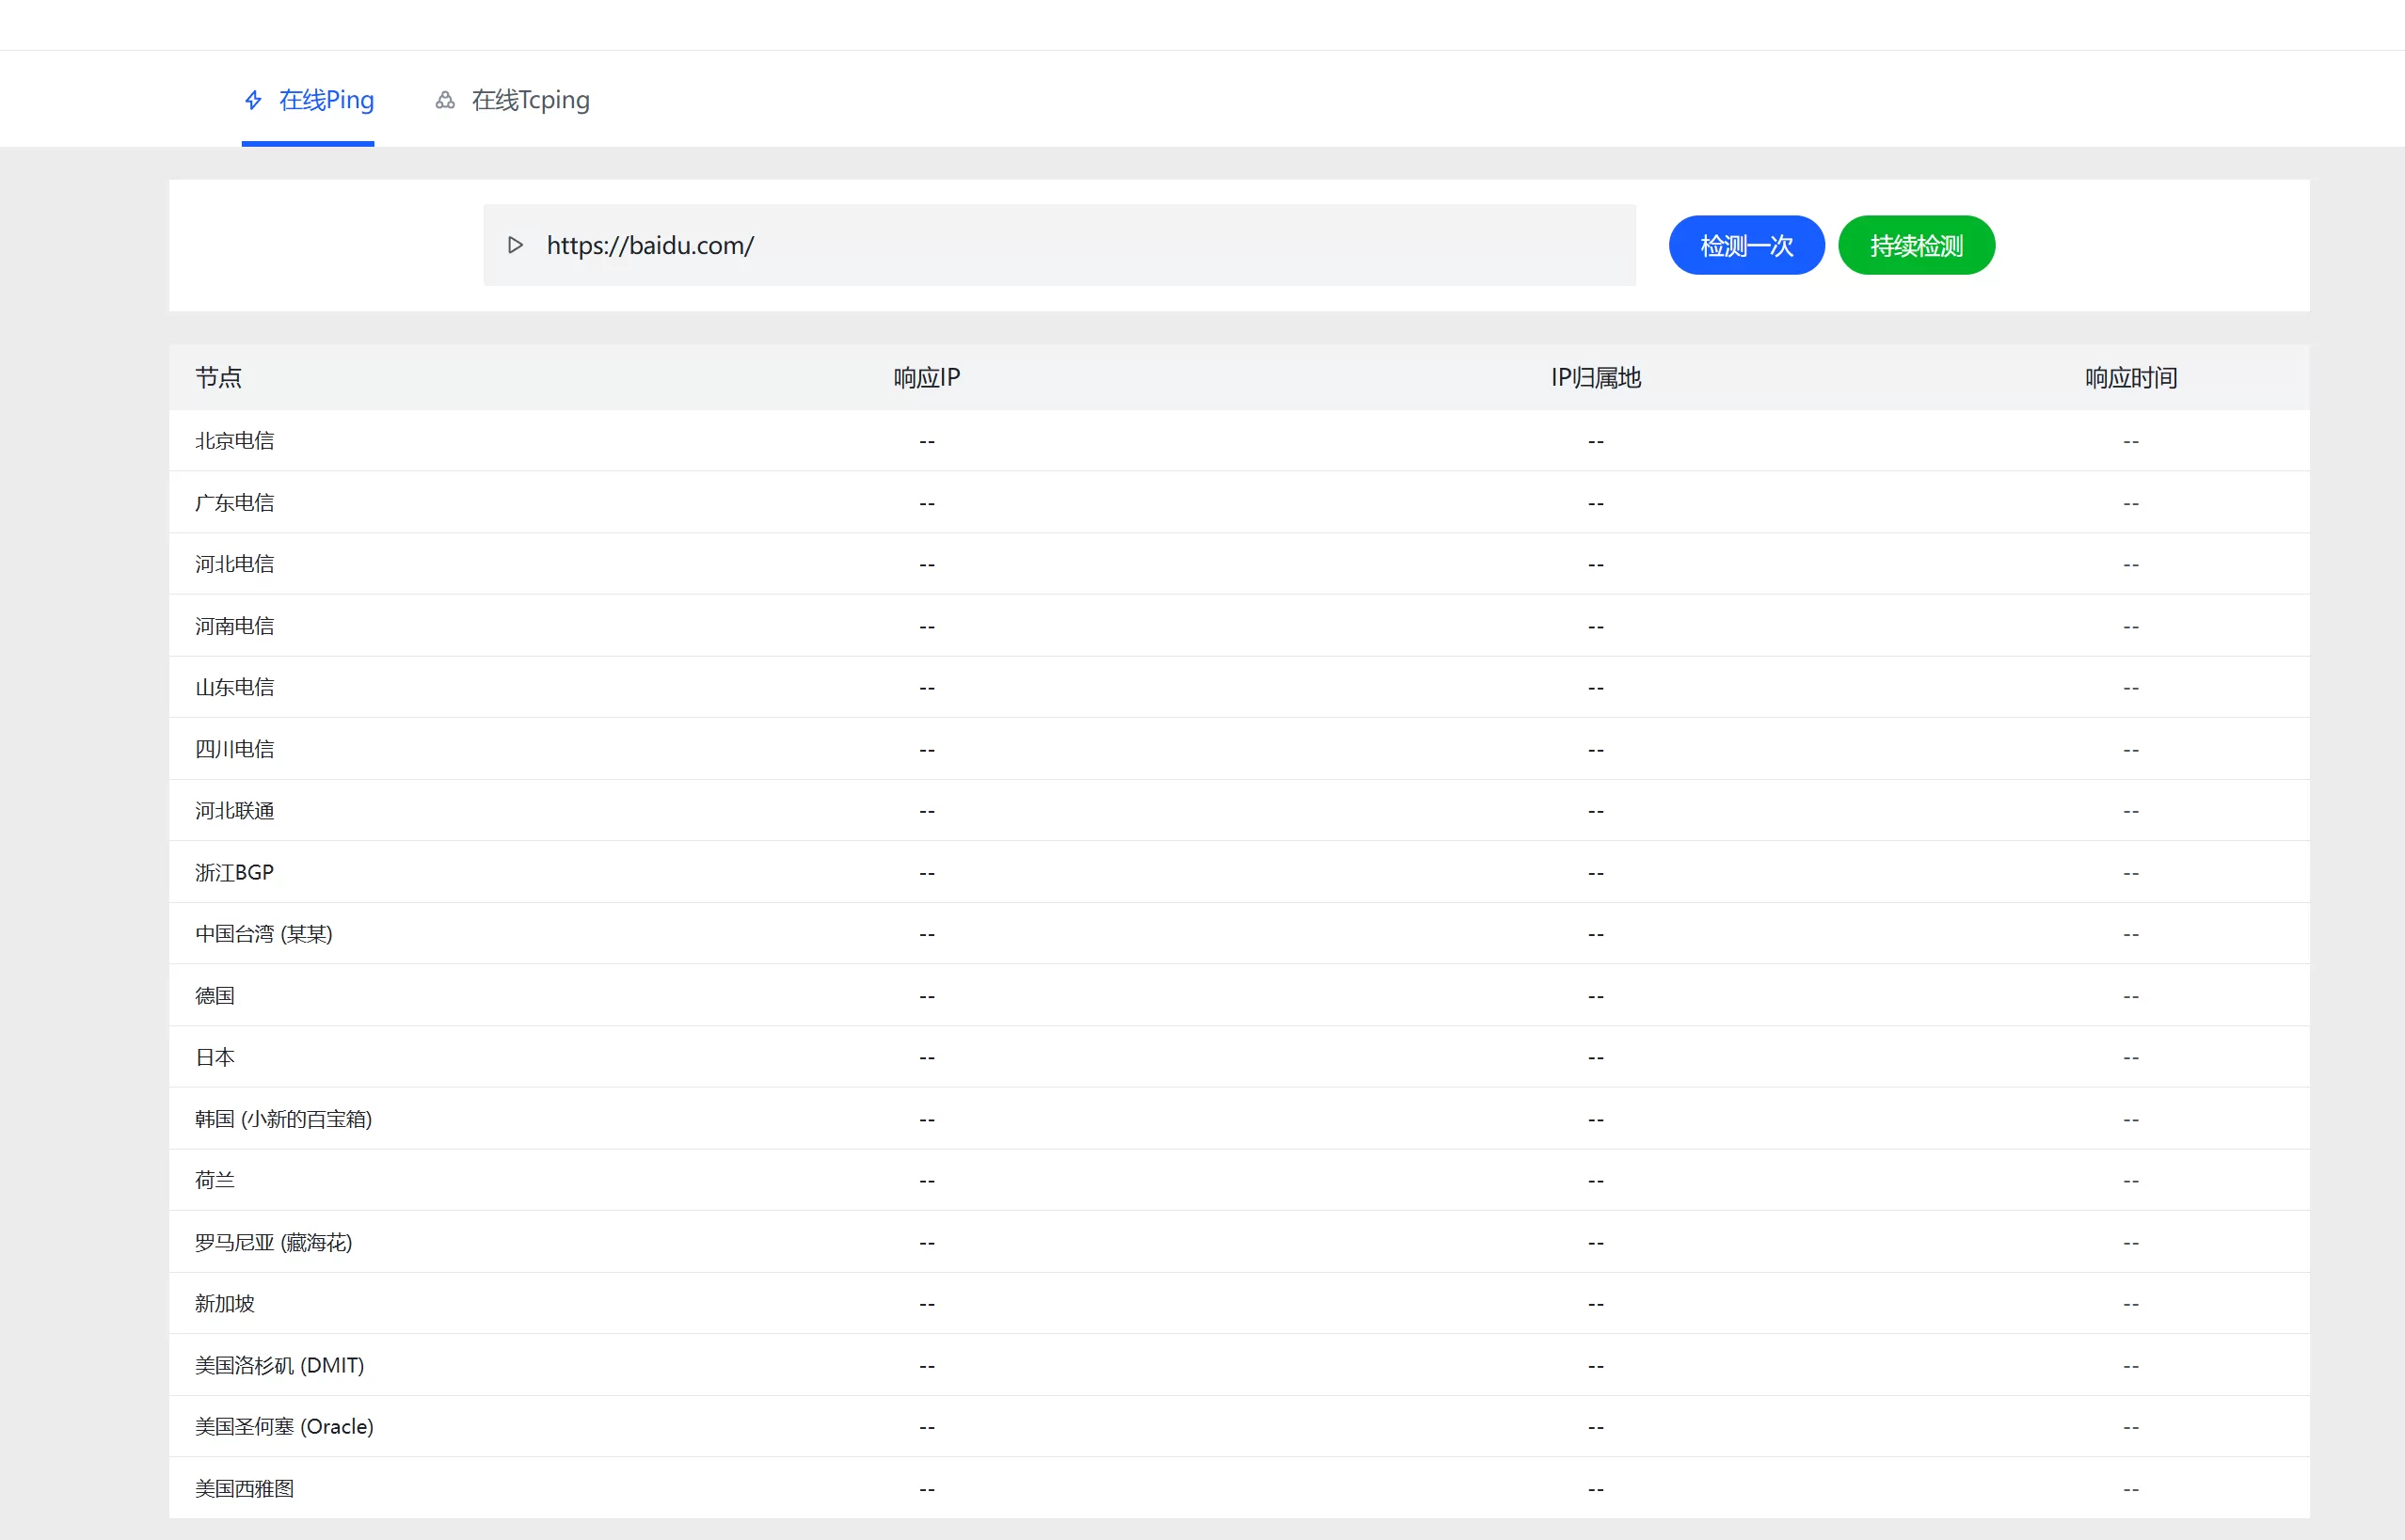Click the IP归属地 column header
This screenshot has height=1540, width=2405.
pyautogui.click(x=1595, y=378)
